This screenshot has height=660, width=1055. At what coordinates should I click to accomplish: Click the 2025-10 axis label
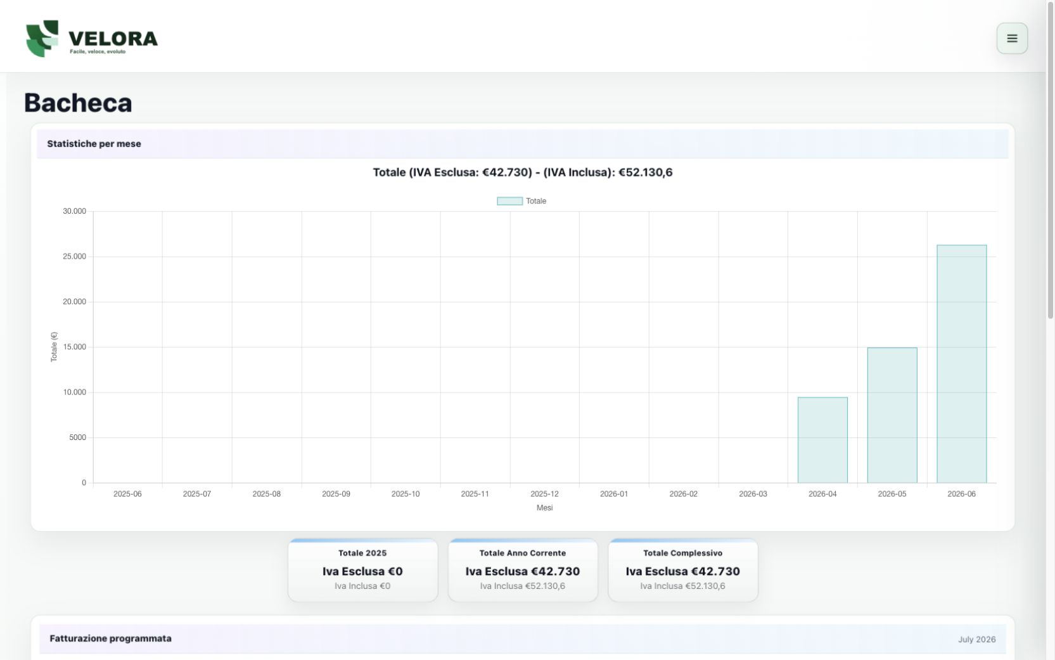[406, 494]
